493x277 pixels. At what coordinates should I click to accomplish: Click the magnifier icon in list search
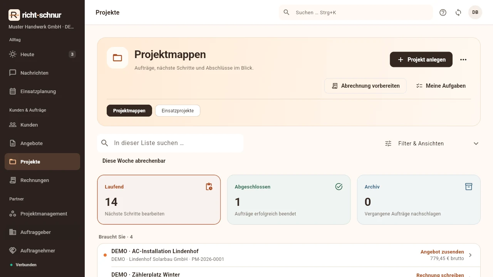[105, 143]
